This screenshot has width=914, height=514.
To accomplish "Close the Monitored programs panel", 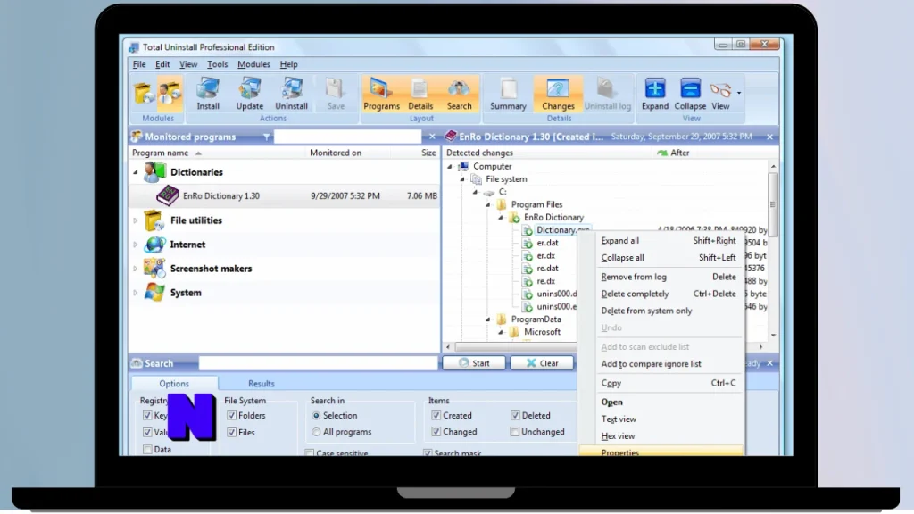I will click(432, 137).
